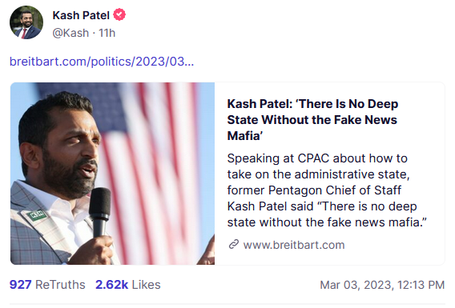Click the name badge on the speaker's jacket
Viewport: 455px width, 308px height.
tap(37, 215)
